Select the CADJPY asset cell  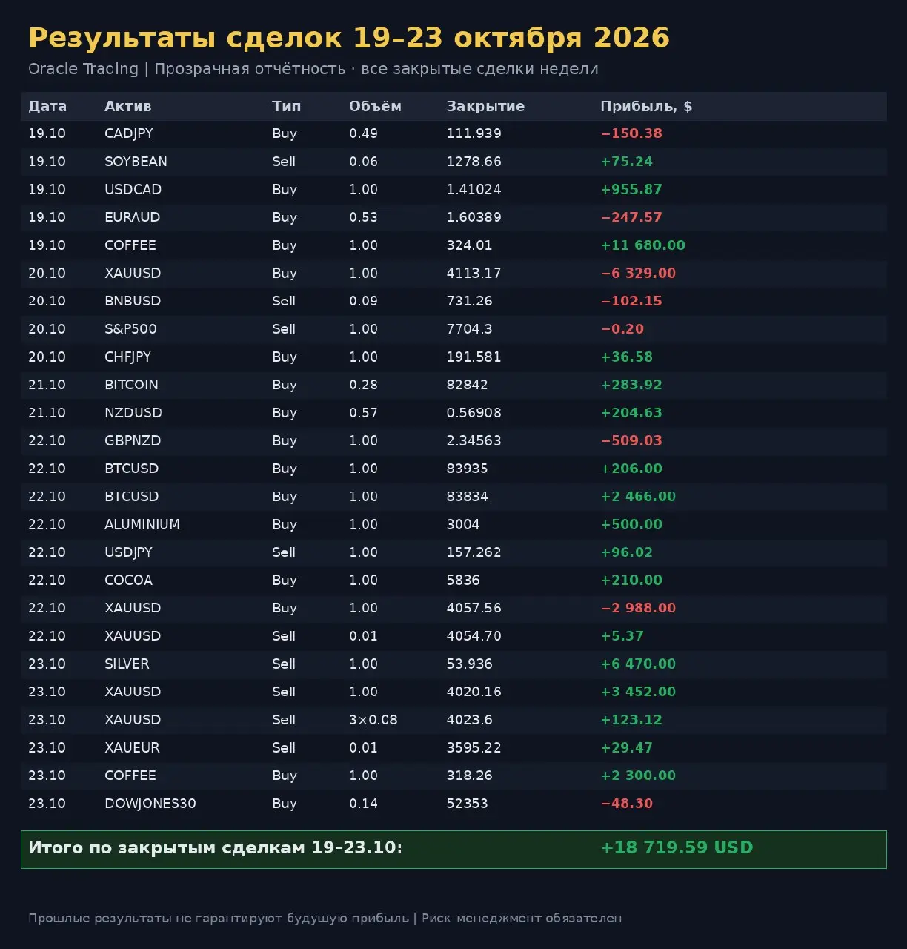(x=129, y=133)
